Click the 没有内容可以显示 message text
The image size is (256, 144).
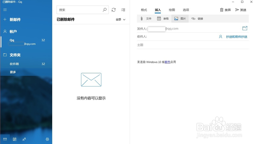click(91, 98)
